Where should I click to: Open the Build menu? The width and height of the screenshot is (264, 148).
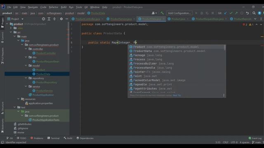[64, 7]
